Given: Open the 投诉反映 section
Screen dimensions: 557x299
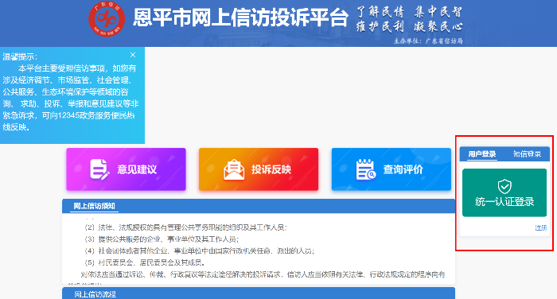Looking at the screenshot, I should point(259,169).
